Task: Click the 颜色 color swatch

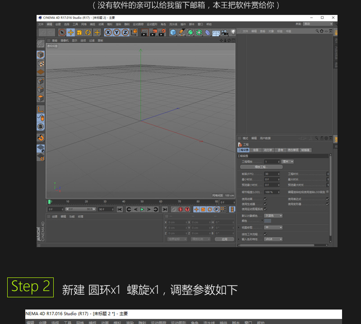Action: click(x=268, y=221)
